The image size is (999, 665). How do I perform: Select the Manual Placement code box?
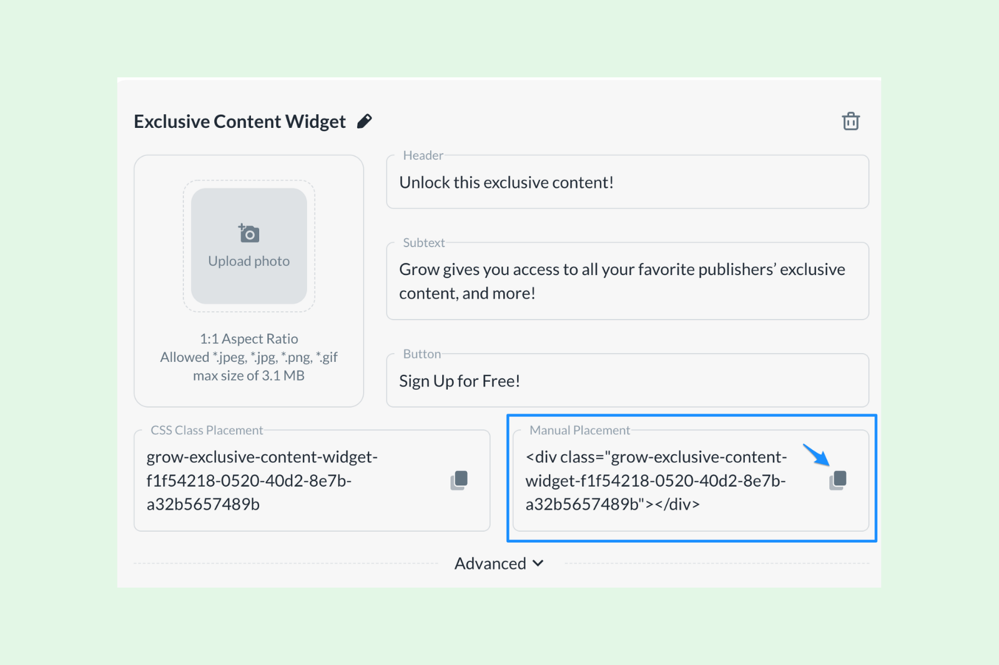691,480
